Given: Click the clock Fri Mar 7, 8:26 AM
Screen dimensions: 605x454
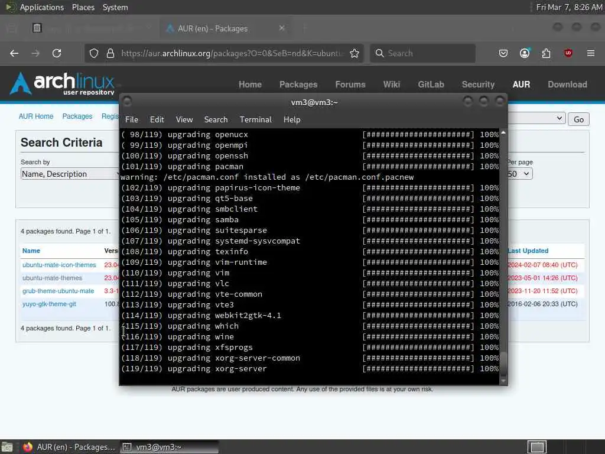Looking at the screenshot, I should pos(569,7).
